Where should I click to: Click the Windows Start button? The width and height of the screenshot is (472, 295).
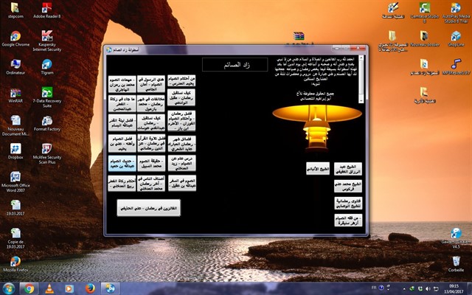(x=8, y=288)
